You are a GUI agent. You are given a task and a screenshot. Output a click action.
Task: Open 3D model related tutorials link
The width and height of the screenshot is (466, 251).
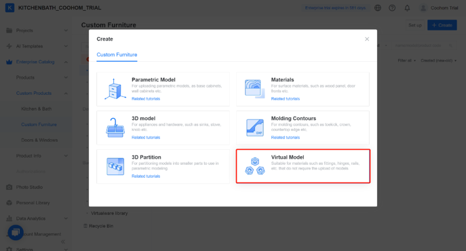click(146, 138)
